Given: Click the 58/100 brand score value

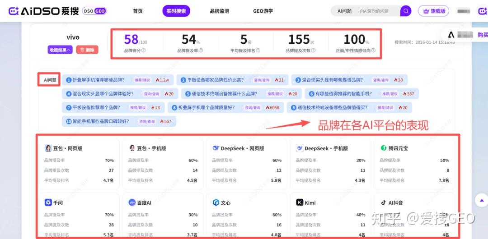Looking at the screenshot, I should tap(136, 40).
